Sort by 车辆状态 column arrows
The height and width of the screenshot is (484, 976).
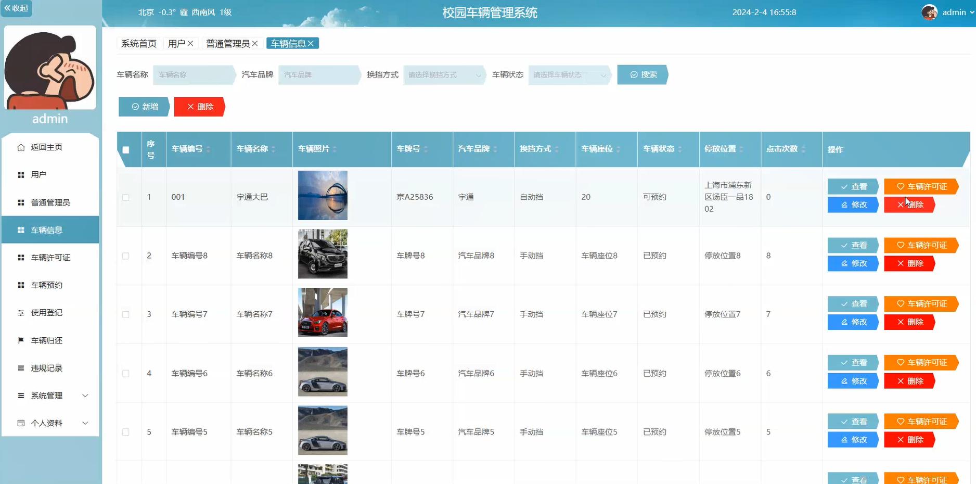click(x=680, y=149)
